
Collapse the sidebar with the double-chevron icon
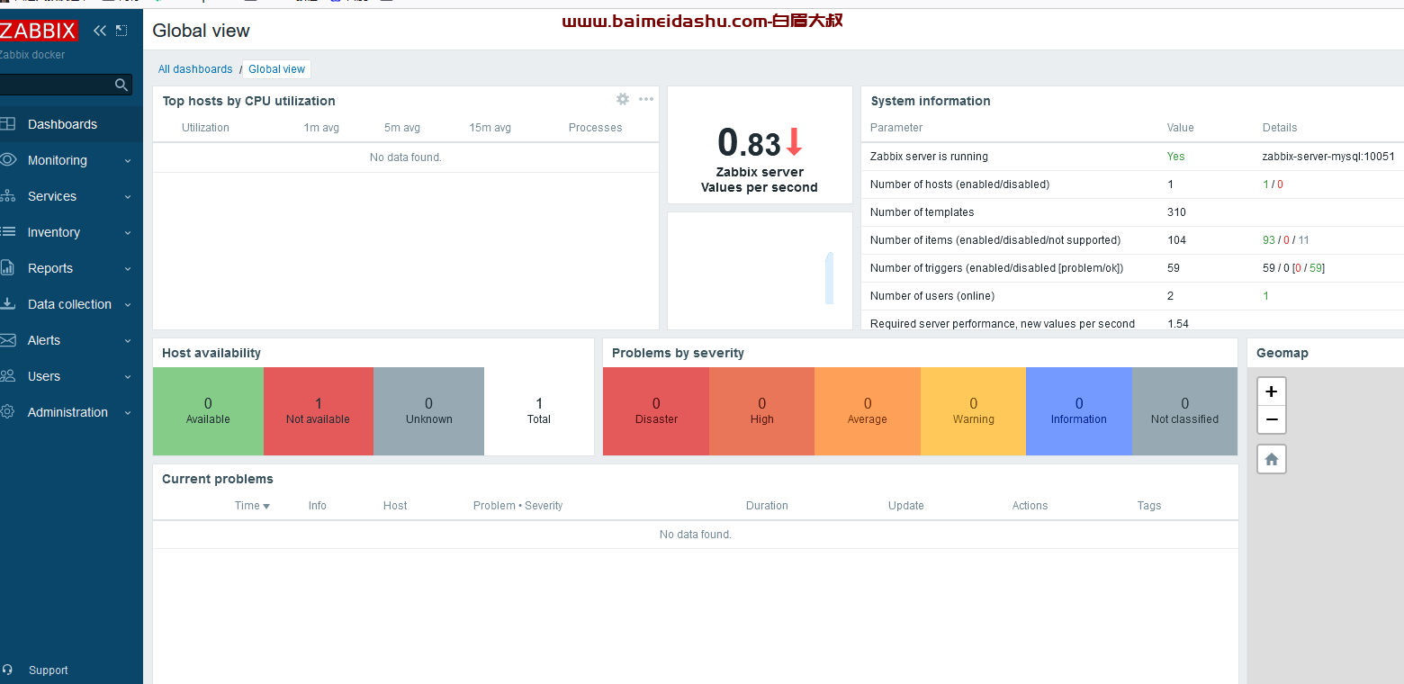coord(100,31)
